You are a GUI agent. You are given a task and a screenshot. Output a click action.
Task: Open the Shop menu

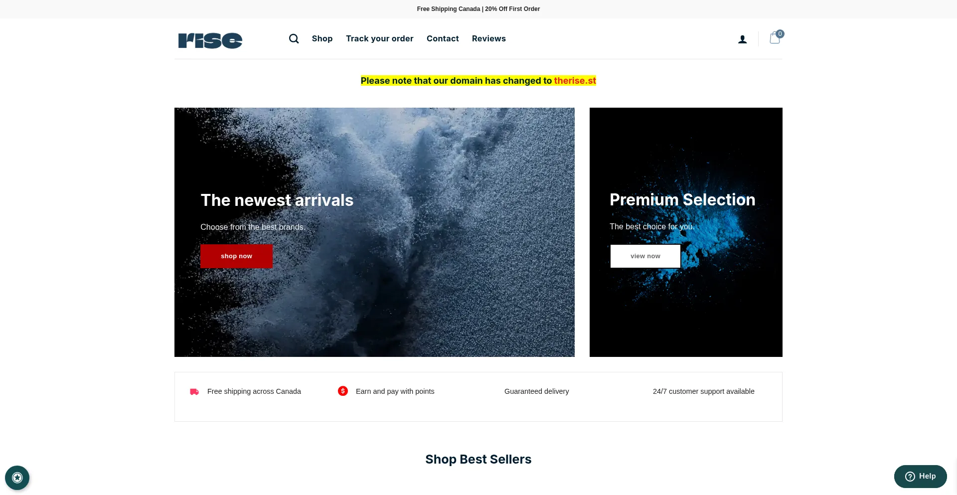(322, 38)
